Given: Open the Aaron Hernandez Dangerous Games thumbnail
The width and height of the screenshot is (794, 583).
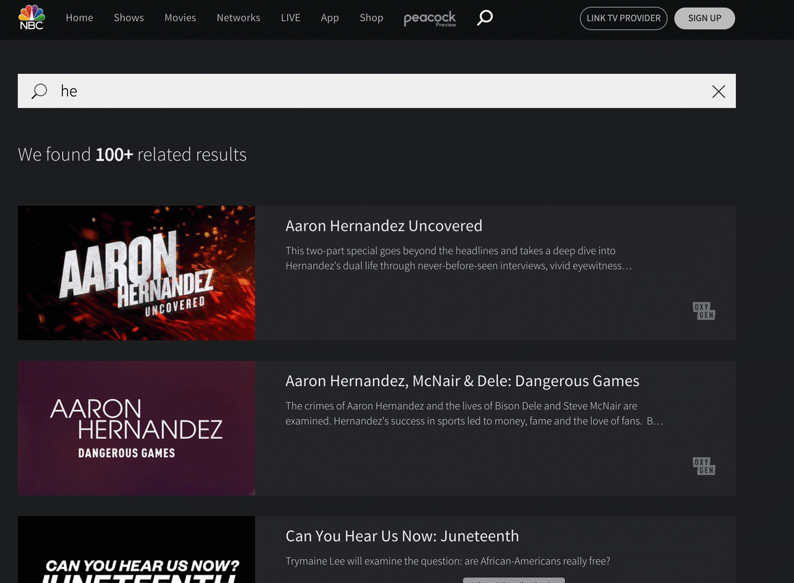Looking at the screenshot, I should 136,428.
